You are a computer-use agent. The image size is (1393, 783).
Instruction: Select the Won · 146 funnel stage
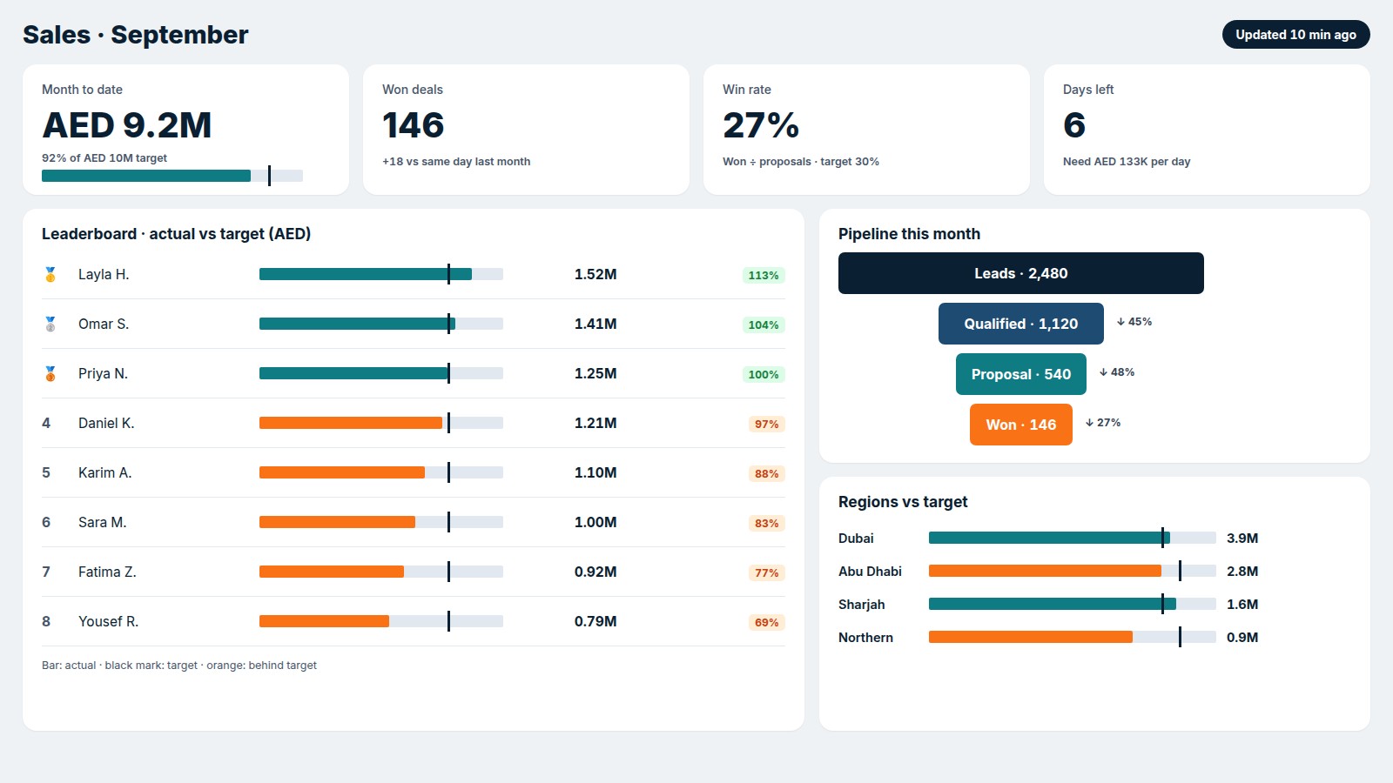[1020, 425]
